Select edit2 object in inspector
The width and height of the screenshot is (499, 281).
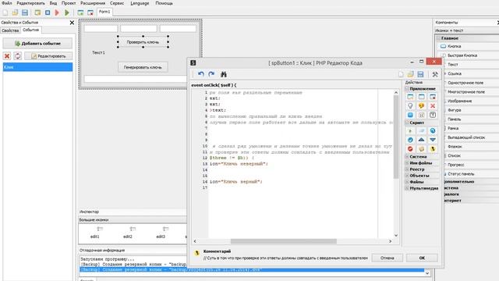pyautogui.click(x=128, y=233)
